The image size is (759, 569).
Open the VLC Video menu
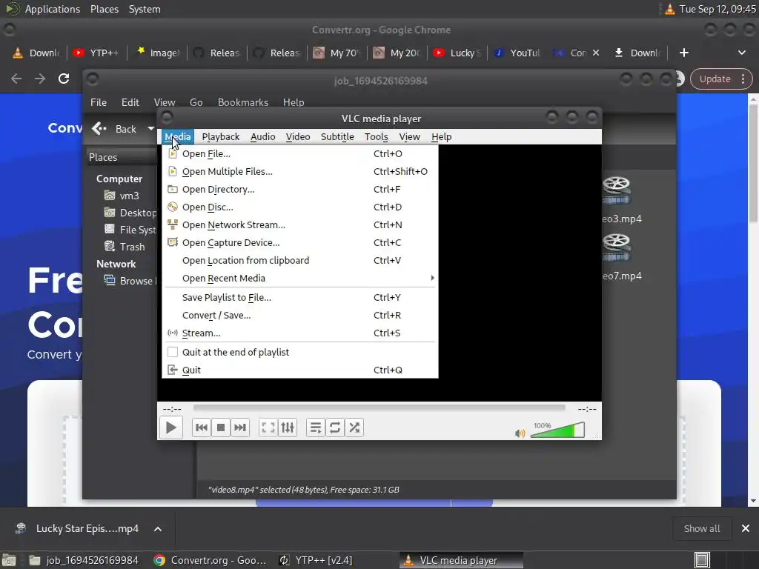(x=298, y=137)
